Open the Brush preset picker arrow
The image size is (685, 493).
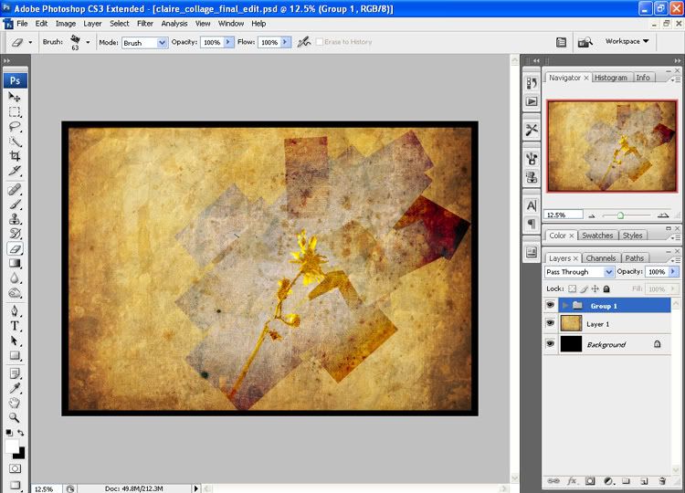click(x=89, y=42)
